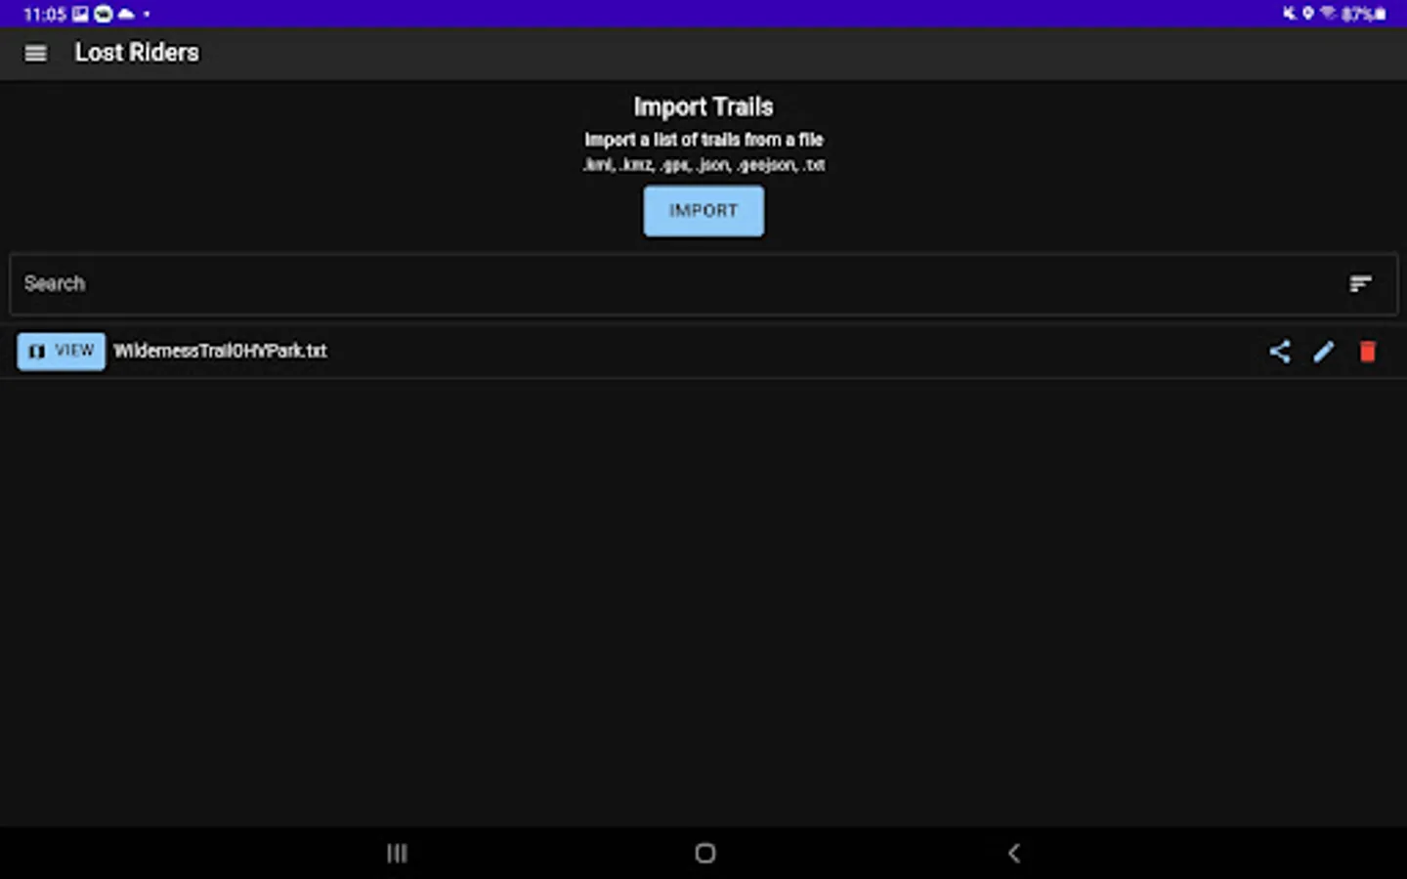Image resolution: width=1407 pixels, height=879 pixels.
Task: Tap the Android home button
Action: click(704, 854)
